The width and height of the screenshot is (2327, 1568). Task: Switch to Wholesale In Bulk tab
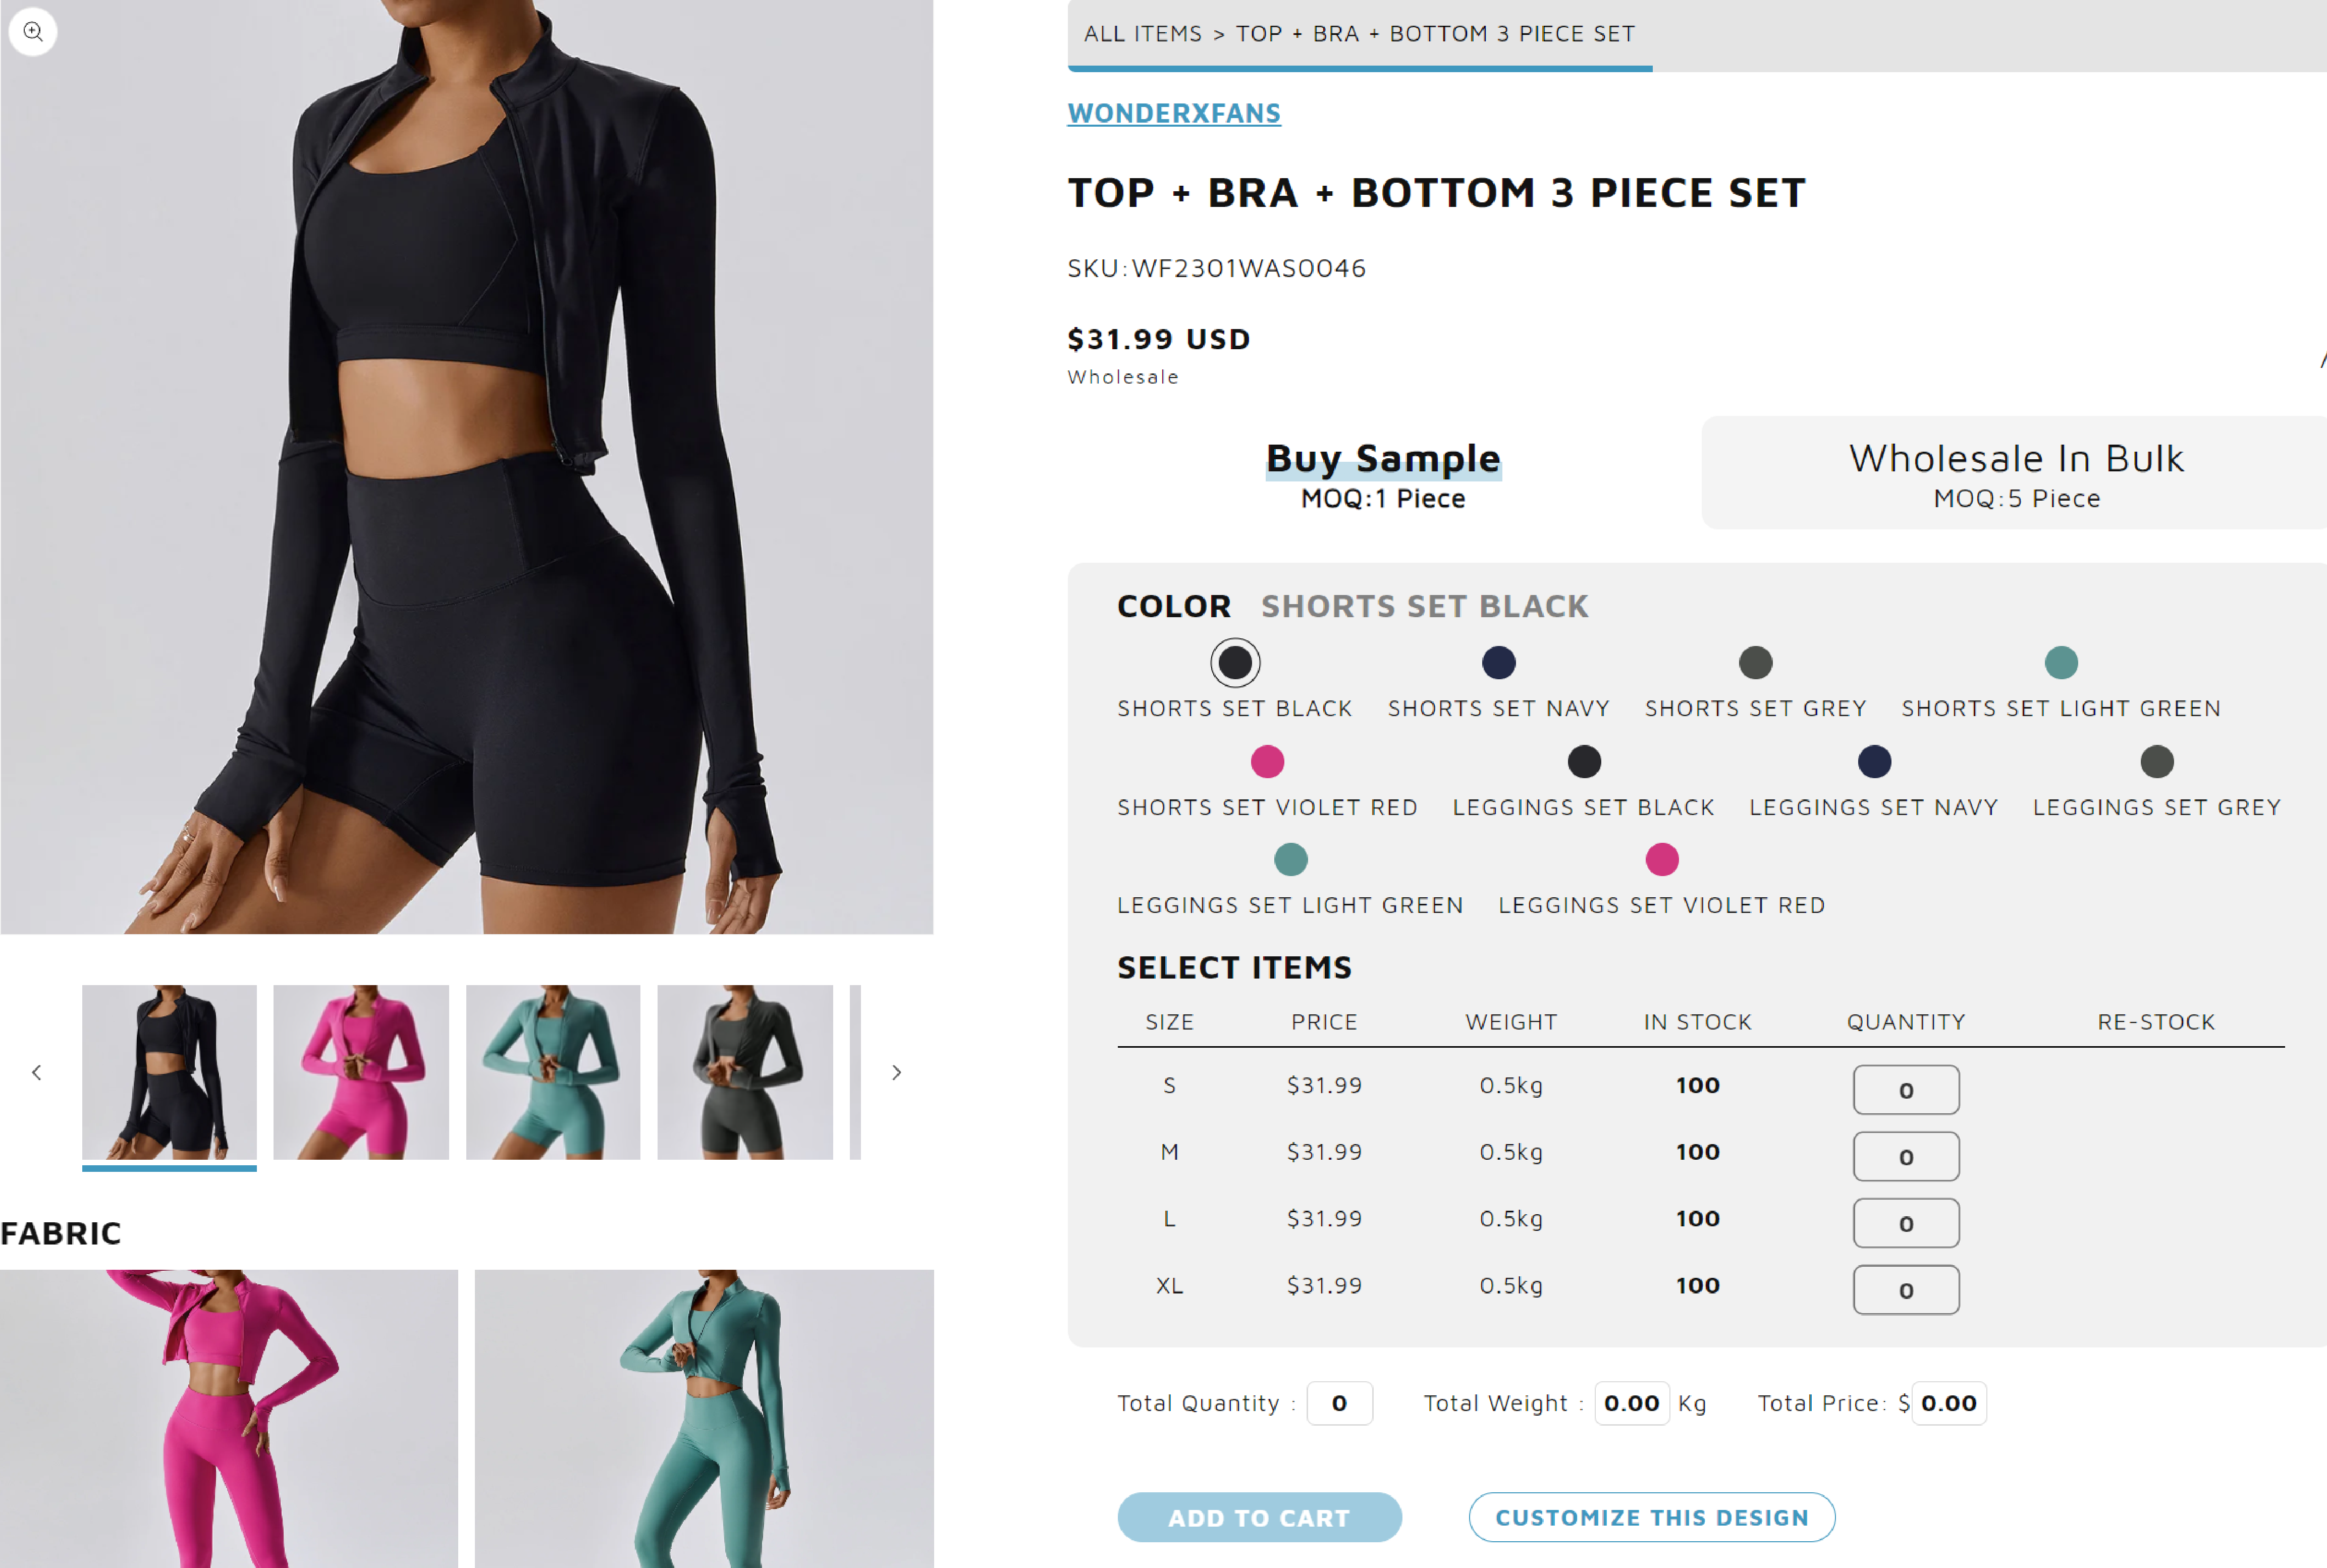2016,473
